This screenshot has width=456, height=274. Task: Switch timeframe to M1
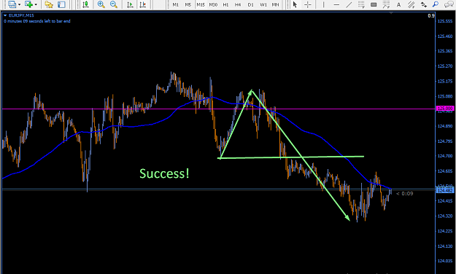click(176, 4)
